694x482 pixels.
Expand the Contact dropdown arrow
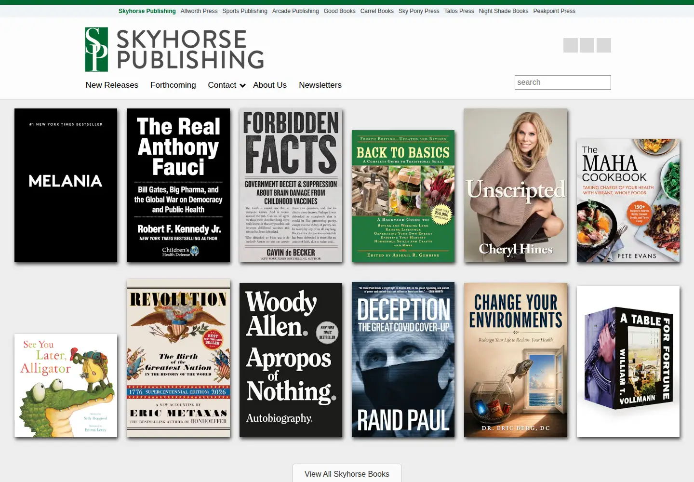[x=242, y=85]
